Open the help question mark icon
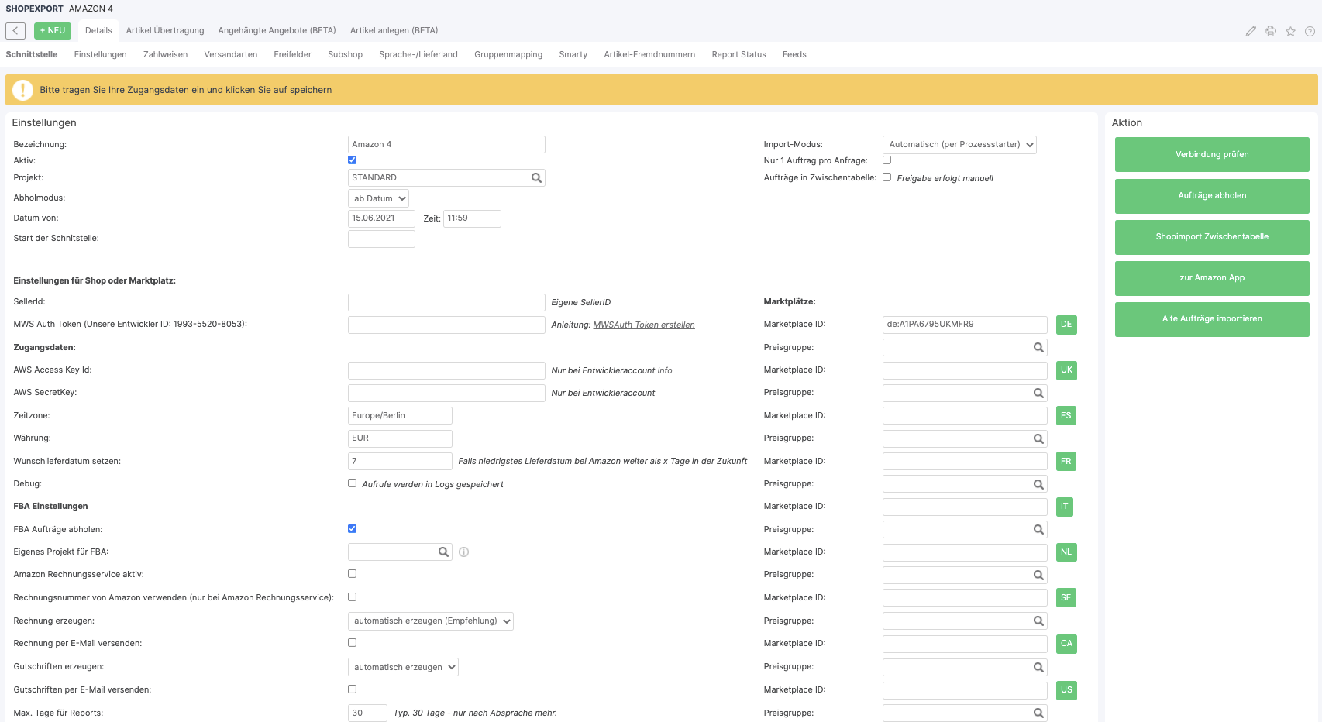1322x722 pixels. point(1310,32)
